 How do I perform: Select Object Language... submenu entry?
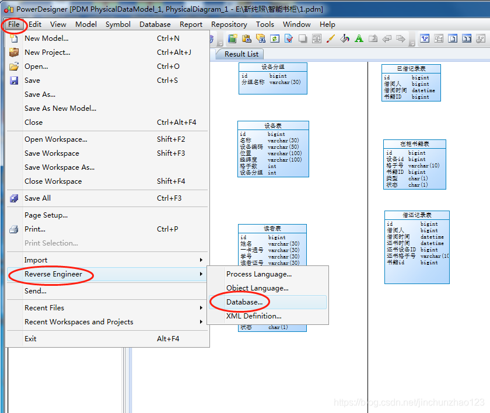click(268, 288)
